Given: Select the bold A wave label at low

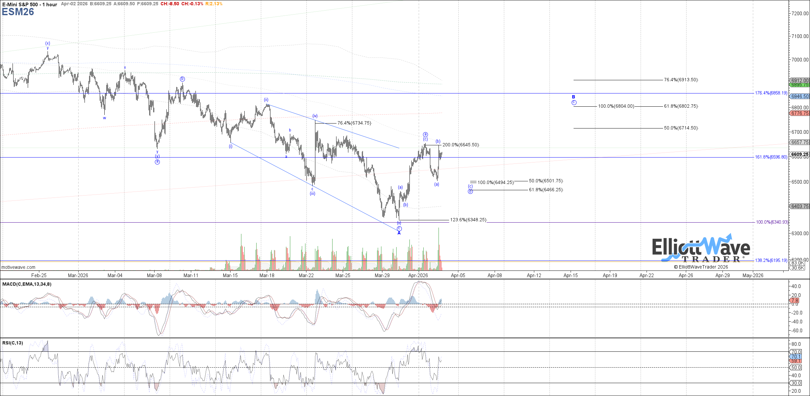Looking at the screenshot, I should (399, 233).
